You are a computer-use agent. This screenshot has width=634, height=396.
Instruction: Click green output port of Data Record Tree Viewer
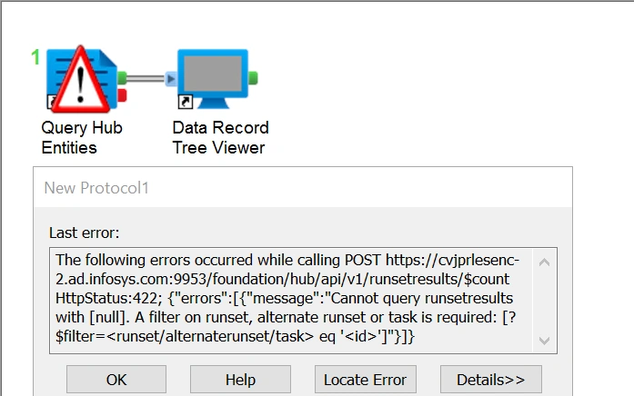[x=254, y=78]
